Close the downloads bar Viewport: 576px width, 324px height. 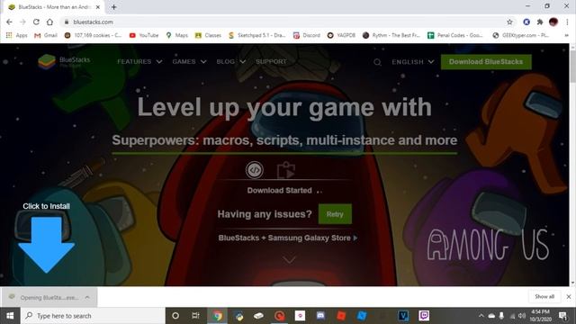pyautogui.click(x=569, y=296)
